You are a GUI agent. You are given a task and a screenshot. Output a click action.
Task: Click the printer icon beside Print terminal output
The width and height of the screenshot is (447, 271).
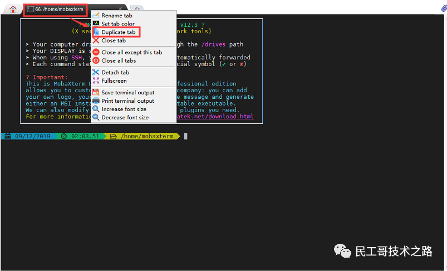coord(96,101)
